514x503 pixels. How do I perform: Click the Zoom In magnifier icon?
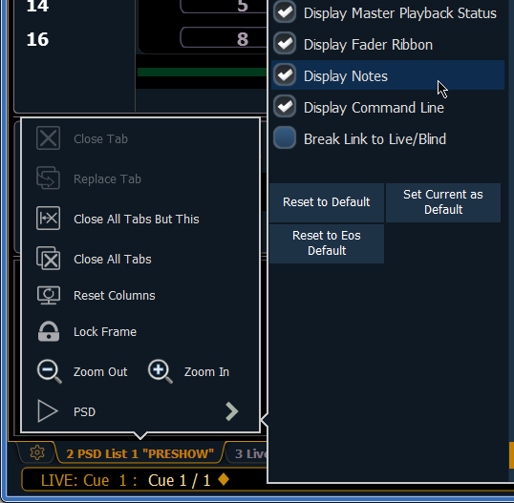point(160,371)
